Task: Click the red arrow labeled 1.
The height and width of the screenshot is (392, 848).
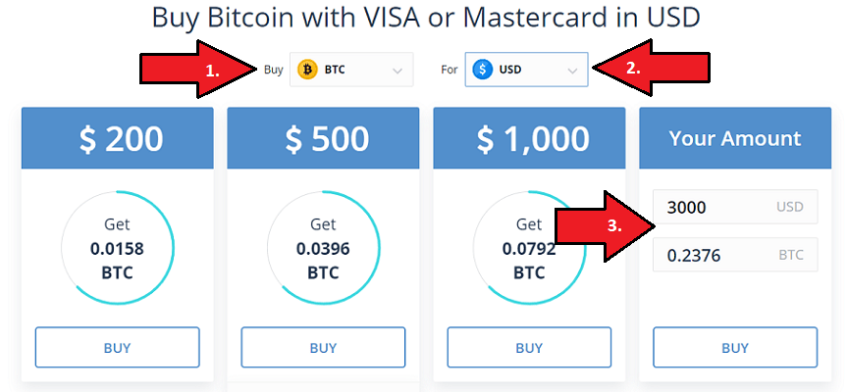Action: (x=199, y=70)
